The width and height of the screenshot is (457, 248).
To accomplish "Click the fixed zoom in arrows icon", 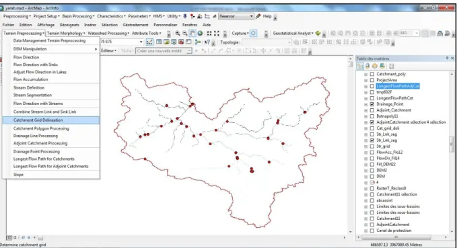I will pos(209,33).
